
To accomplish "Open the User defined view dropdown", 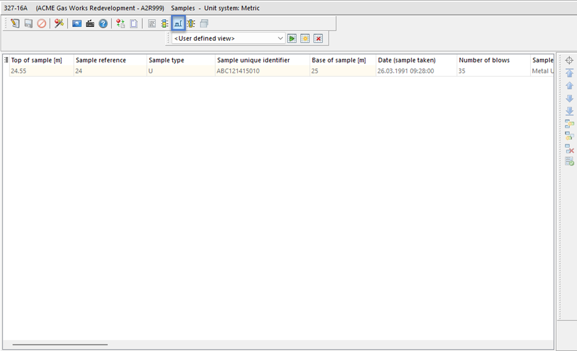I will (x=281, y=39).
